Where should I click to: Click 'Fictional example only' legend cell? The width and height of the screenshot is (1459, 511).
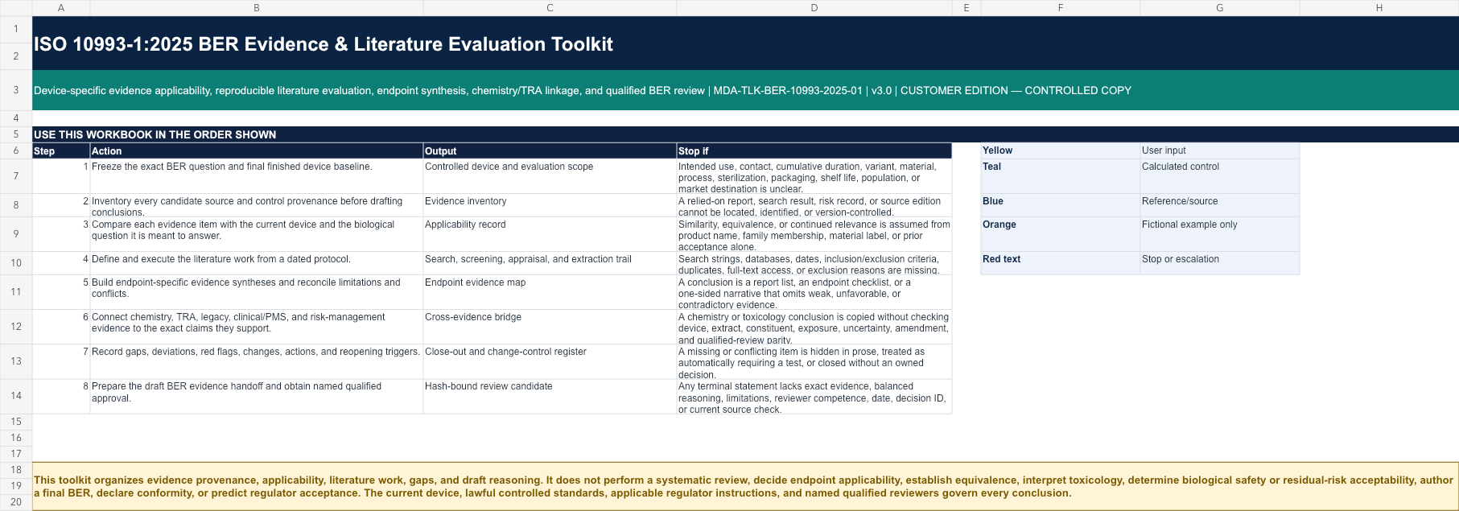tap(1220, 234)
